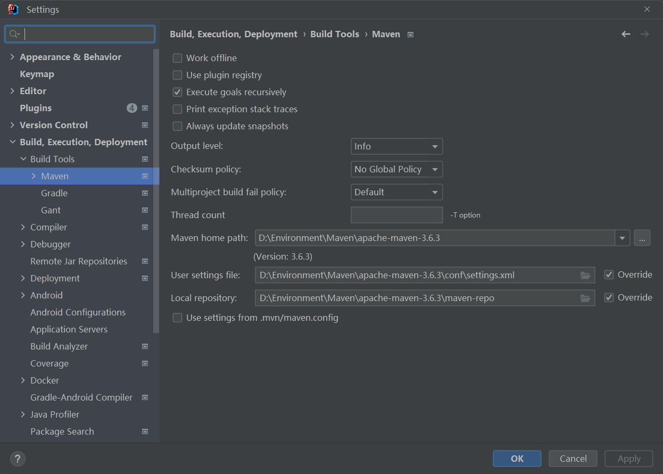Focus the settings search field
The height and width of the screenshot is (474, 663).
tap(80, 34)
